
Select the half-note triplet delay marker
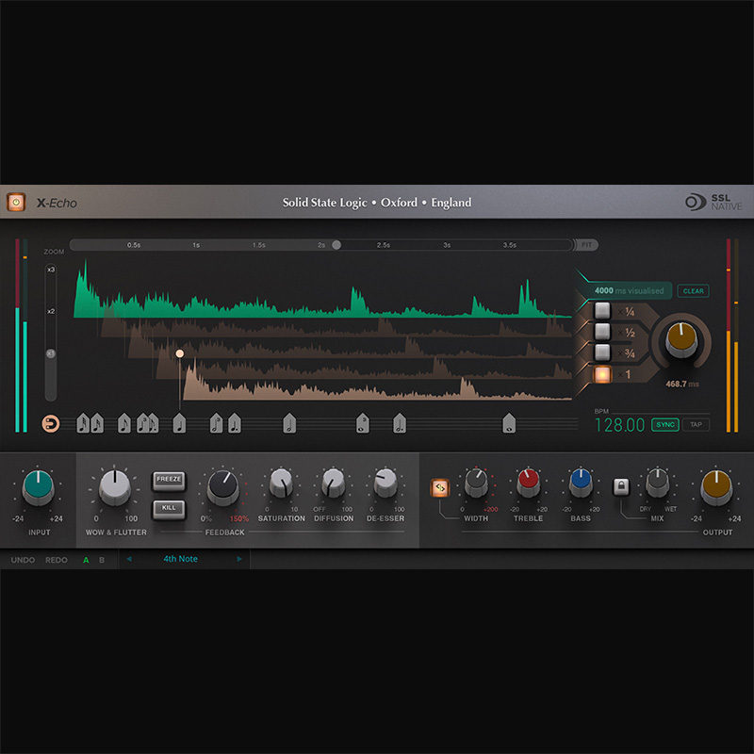click(217, 423)
